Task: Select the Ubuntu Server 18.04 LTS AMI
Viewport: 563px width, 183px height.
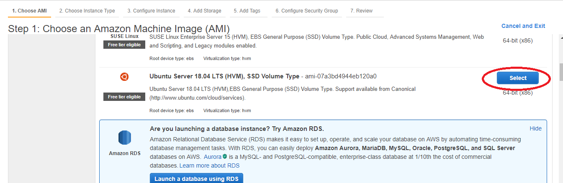Action: (518, 78)
